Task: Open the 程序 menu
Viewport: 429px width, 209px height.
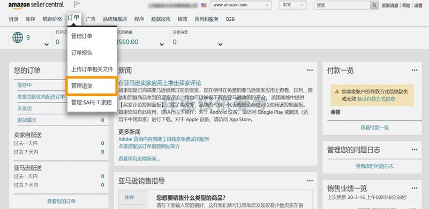Action: click(x=139, y=19)
